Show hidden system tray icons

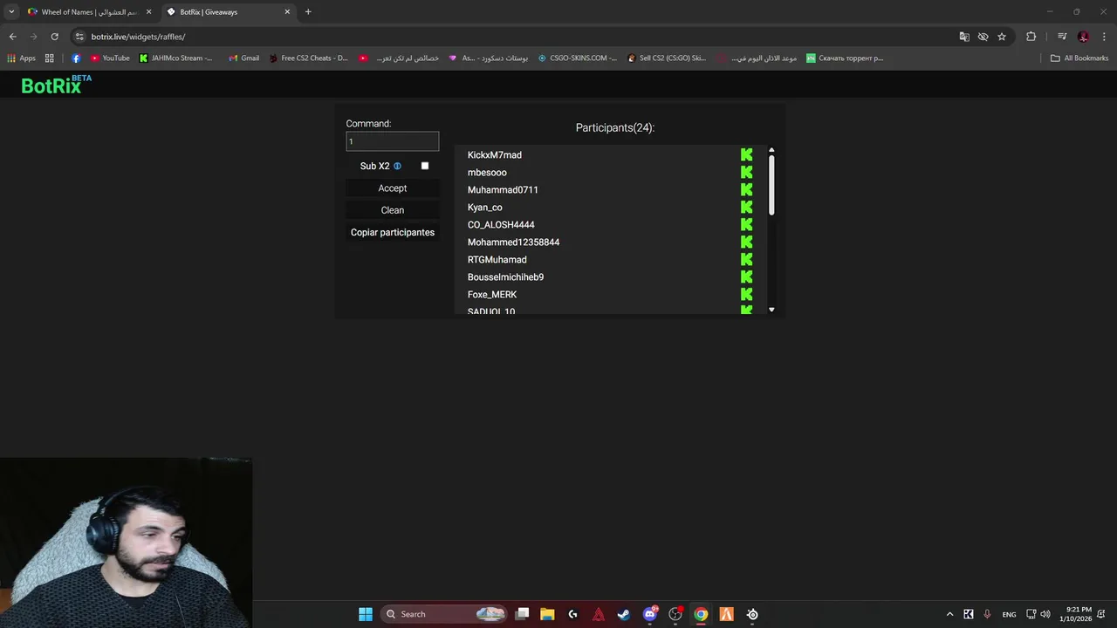pyautogui.click(x=950, y=614)
